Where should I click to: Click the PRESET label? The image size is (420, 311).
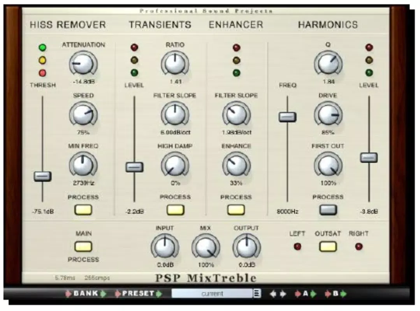(x=138, y=293)
